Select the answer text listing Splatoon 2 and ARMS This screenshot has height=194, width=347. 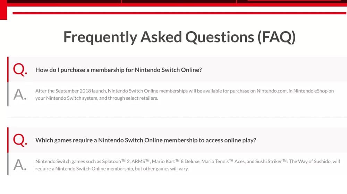187,165
